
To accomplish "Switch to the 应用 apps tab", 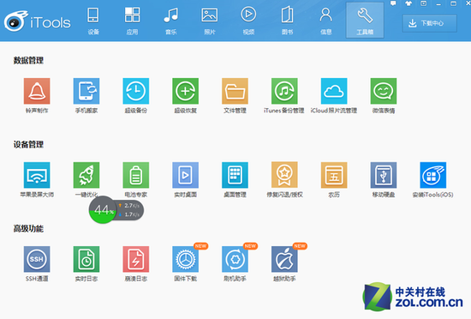I will pyautogui.click(x=132, y=21).
